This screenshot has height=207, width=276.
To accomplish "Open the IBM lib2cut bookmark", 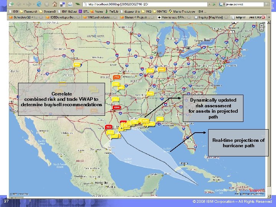I will 67,11.
